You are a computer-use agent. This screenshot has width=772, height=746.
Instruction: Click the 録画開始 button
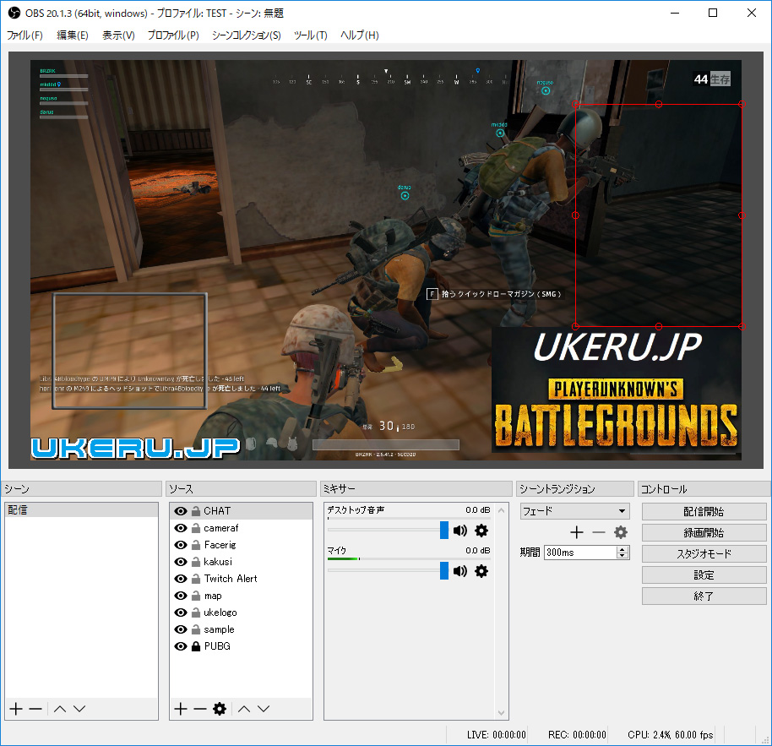pyautogui.click(x=704, y=533)
